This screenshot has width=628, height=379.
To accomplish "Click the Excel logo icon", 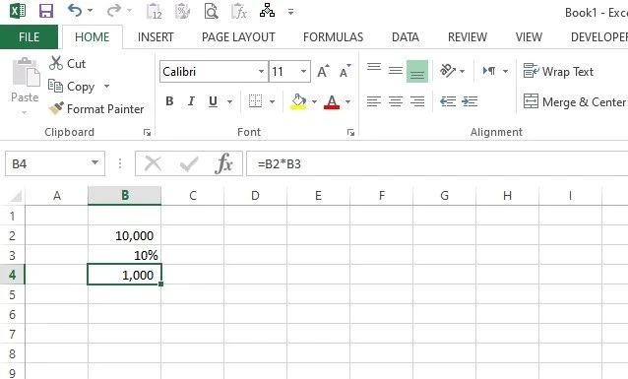I will [18, 11].
